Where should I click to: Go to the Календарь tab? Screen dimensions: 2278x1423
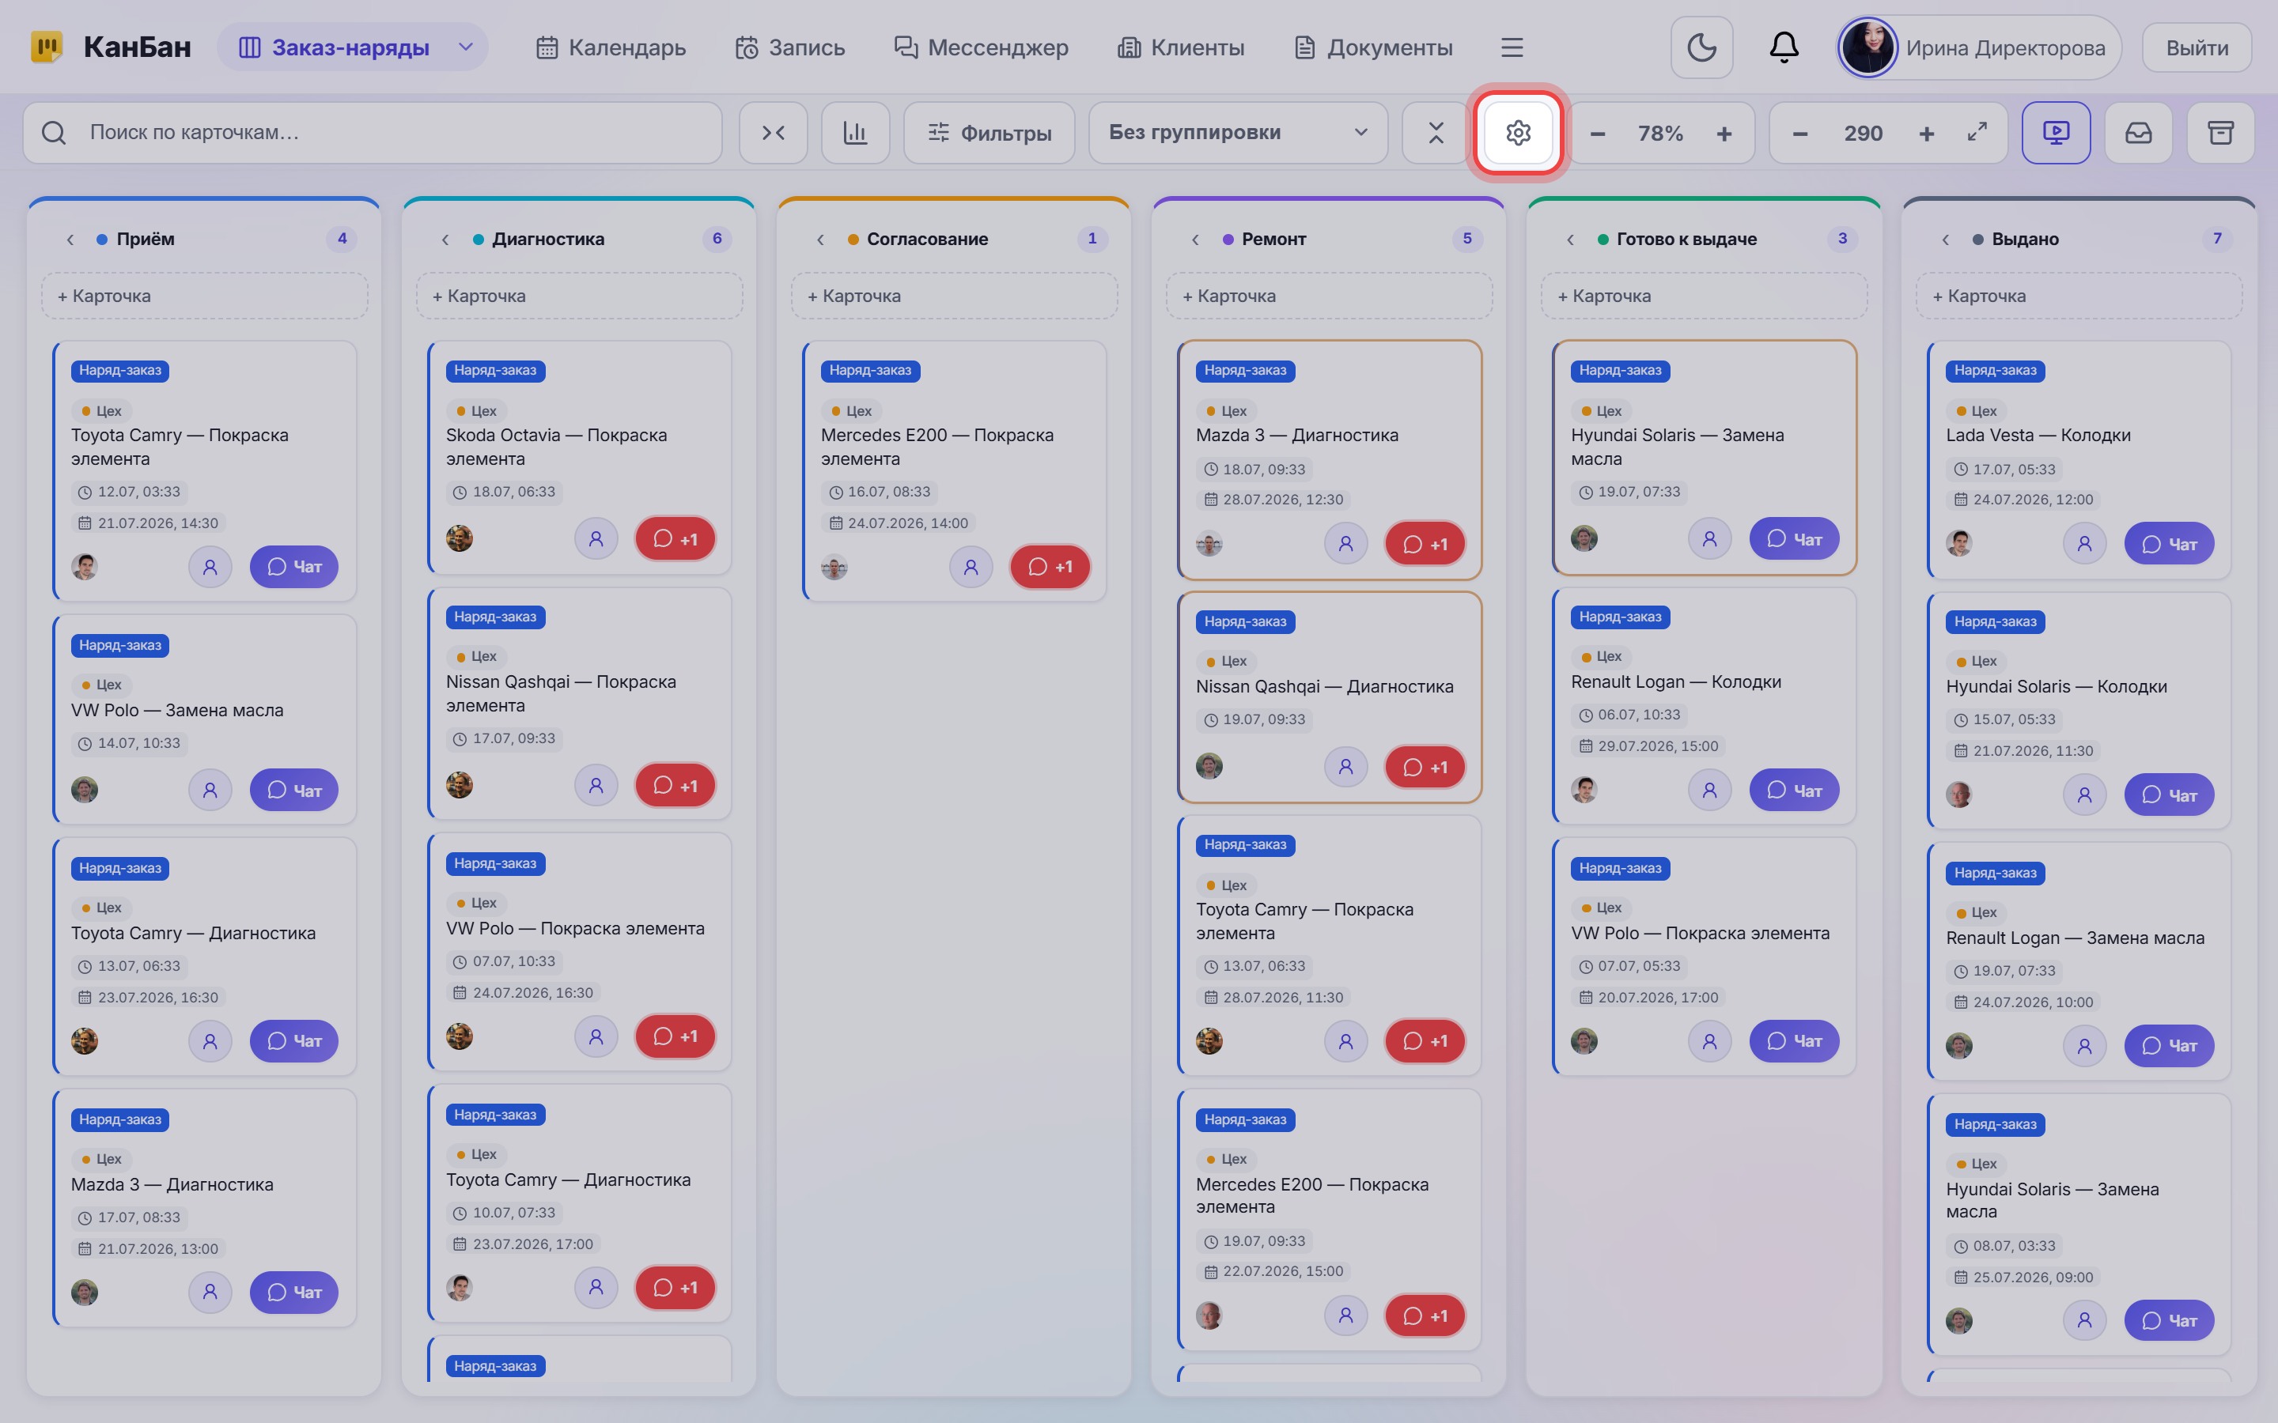click(611, 47)
